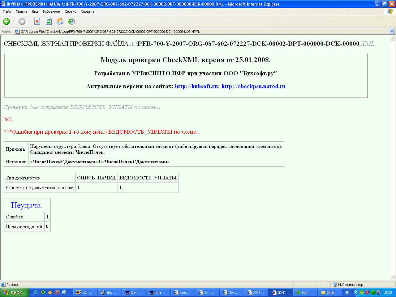The height and width of the screenshot is (297, 396).
Task: Select the Количество документов в пачке cell
Action: (x=40, y=187)
